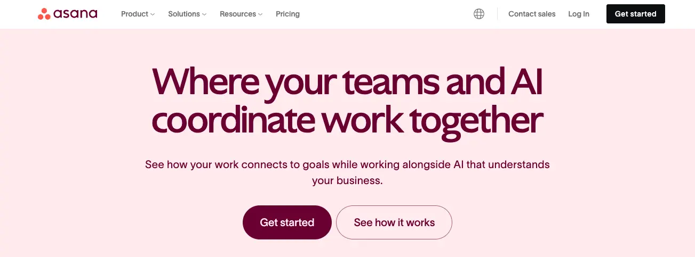Open the globe language selector

coord(479,14)
